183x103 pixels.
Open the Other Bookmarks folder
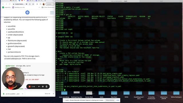(48, 7)
